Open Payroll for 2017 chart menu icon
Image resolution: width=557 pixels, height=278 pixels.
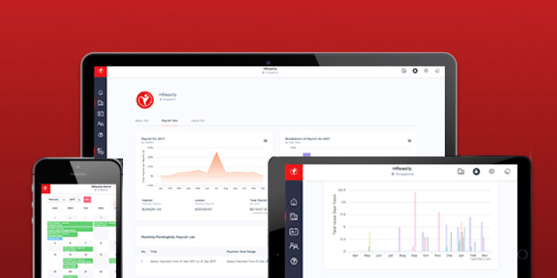coord(265,141)
